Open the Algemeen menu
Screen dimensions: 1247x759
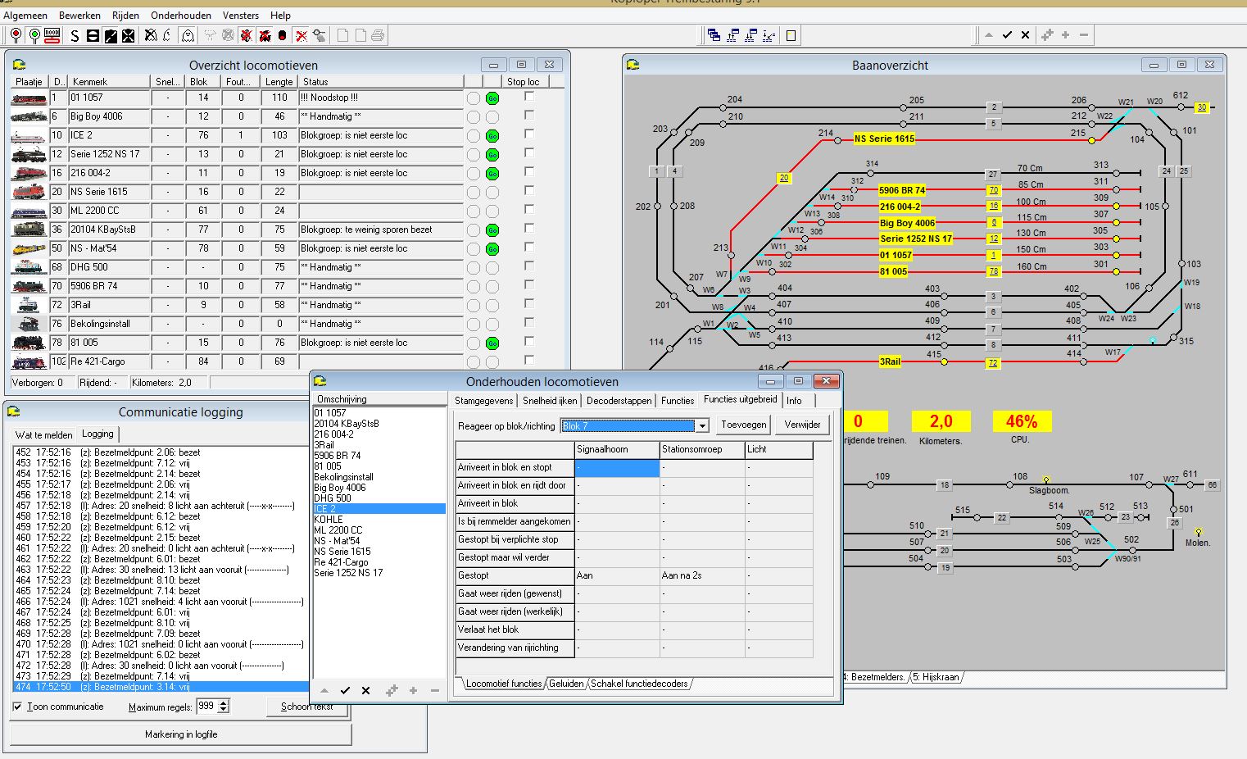(25, 16)
